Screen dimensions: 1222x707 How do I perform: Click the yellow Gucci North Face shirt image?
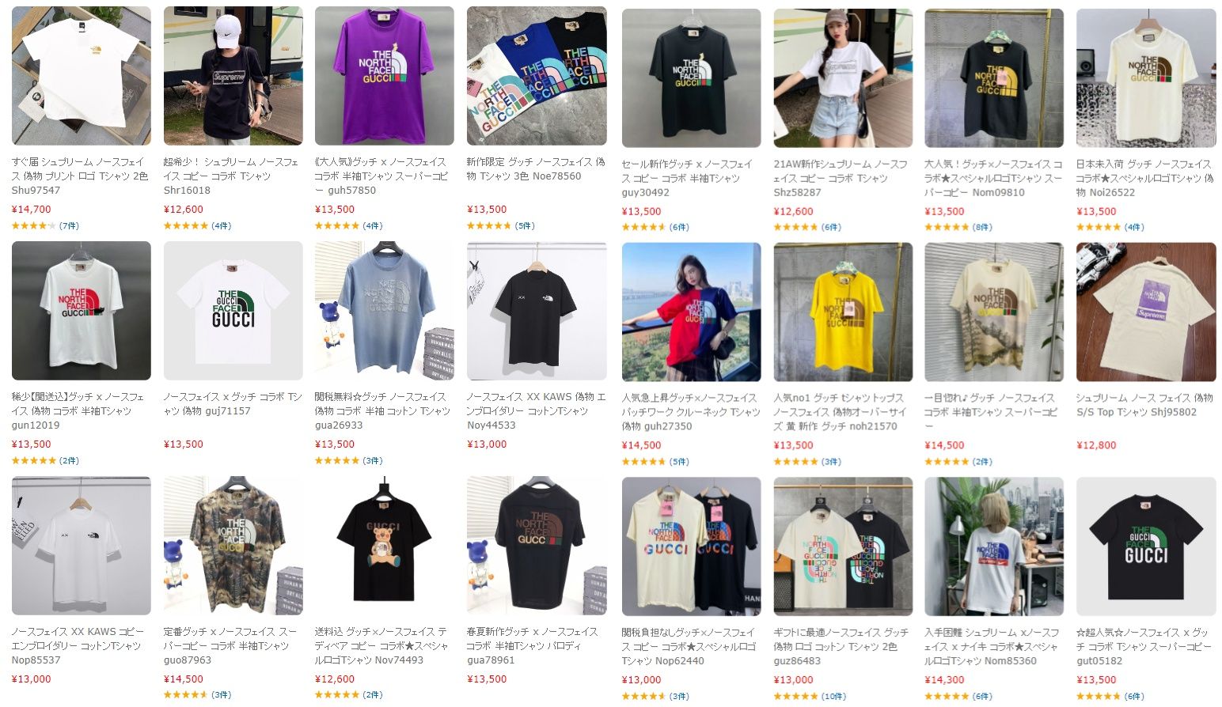click(843, 312)
